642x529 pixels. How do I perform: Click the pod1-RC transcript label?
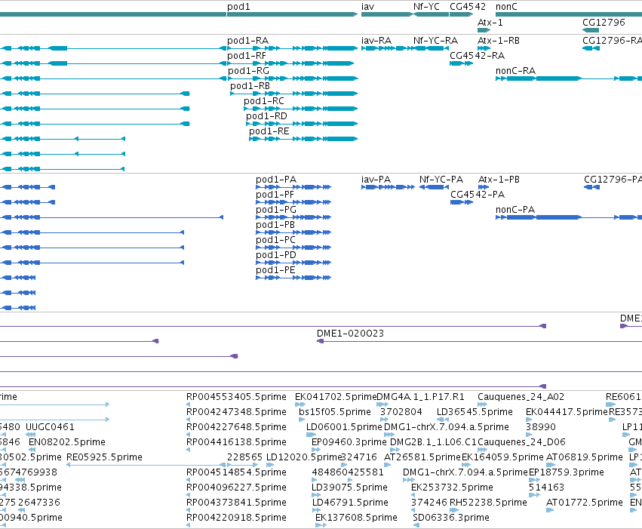coord(264,101)
